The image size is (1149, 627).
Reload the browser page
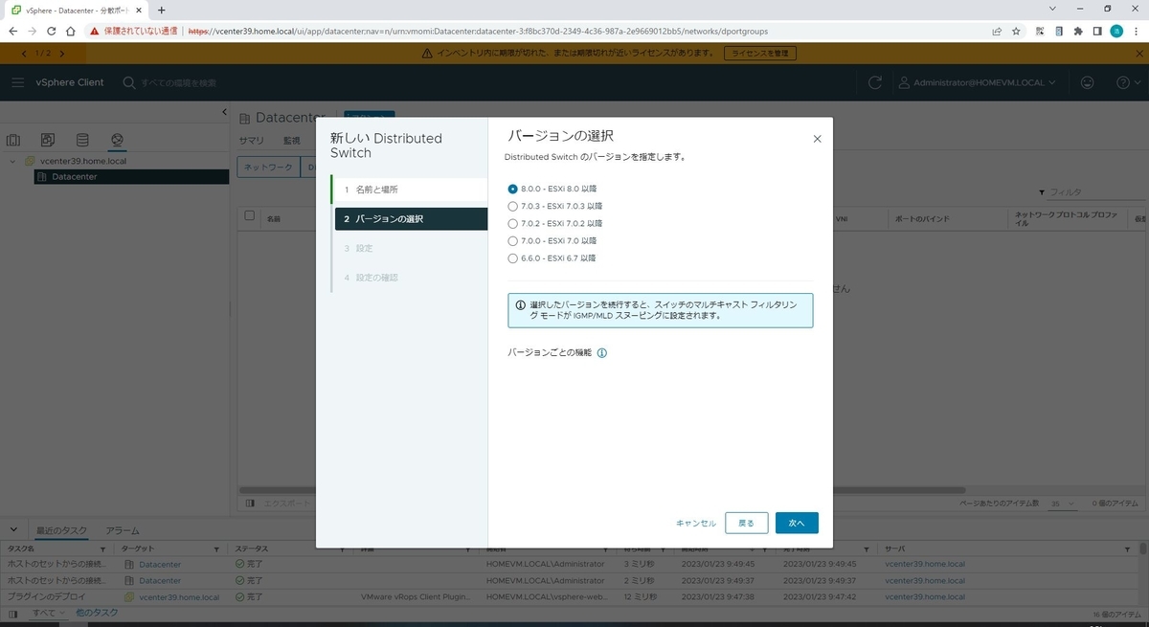(x=51, y=31)
